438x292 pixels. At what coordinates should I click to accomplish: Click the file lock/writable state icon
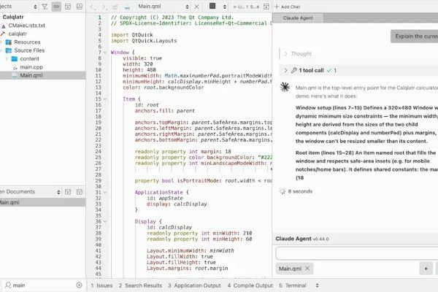click(x=115, y=7)
